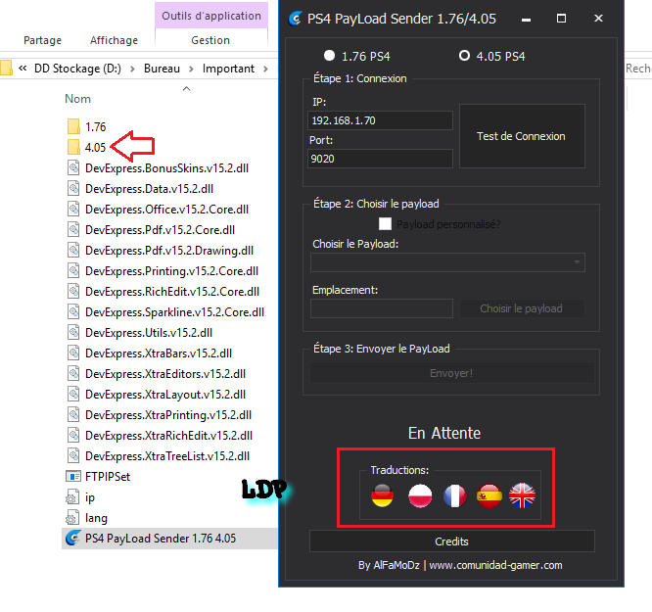Screen dimensions: 652x612
Task: Click the ip config file icon
Action: click(72, 497)
